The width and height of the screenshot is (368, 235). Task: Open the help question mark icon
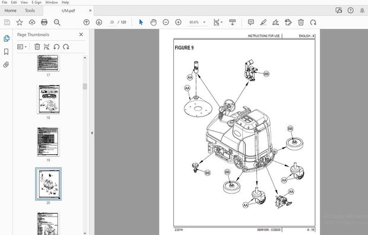coord(351,10)
